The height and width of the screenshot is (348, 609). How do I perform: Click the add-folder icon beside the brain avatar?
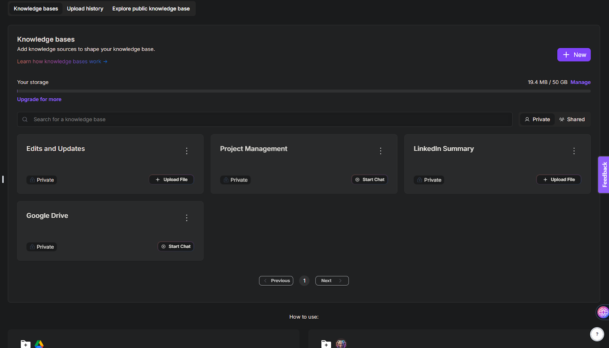tap(326, 344)
